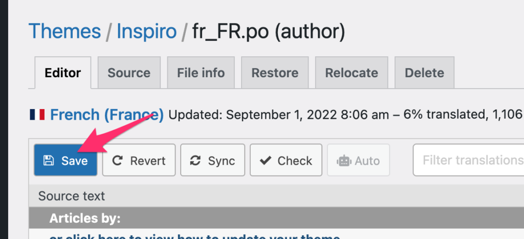Open the Themes breadcrumb link
This screenshot has width=524, height=239.
point(64,31)
